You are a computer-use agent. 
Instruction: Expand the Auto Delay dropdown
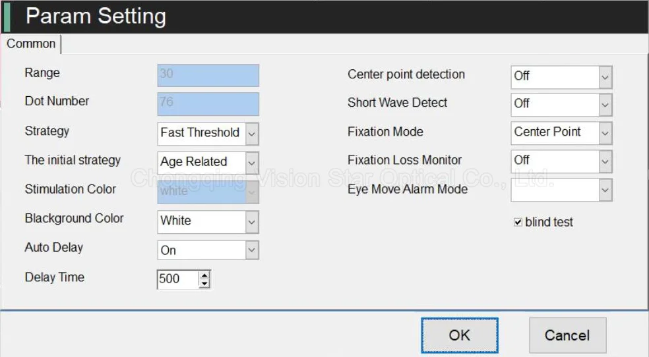tap(251, 250)
